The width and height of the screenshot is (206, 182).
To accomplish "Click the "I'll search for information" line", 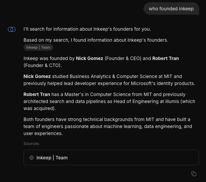I will pyautogui.click(x=87, y=29).
